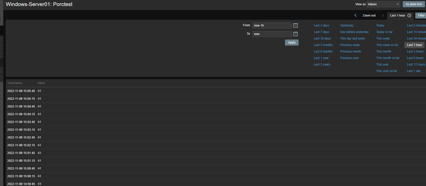Open the View as Values dropdown

pyautogui.click(x=383, y=4)
